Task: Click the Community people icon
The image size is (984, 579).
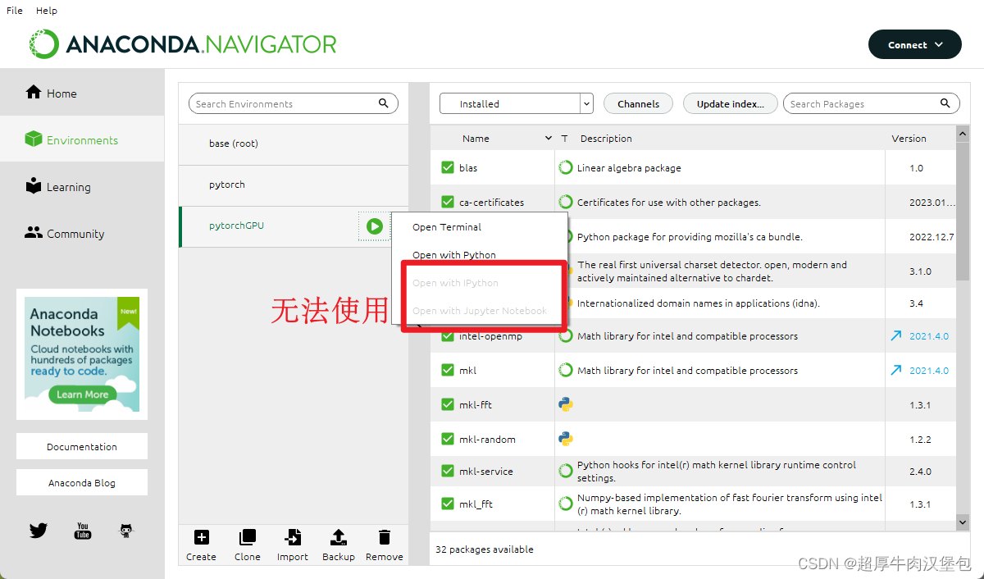Action: (x=34, y=233)
